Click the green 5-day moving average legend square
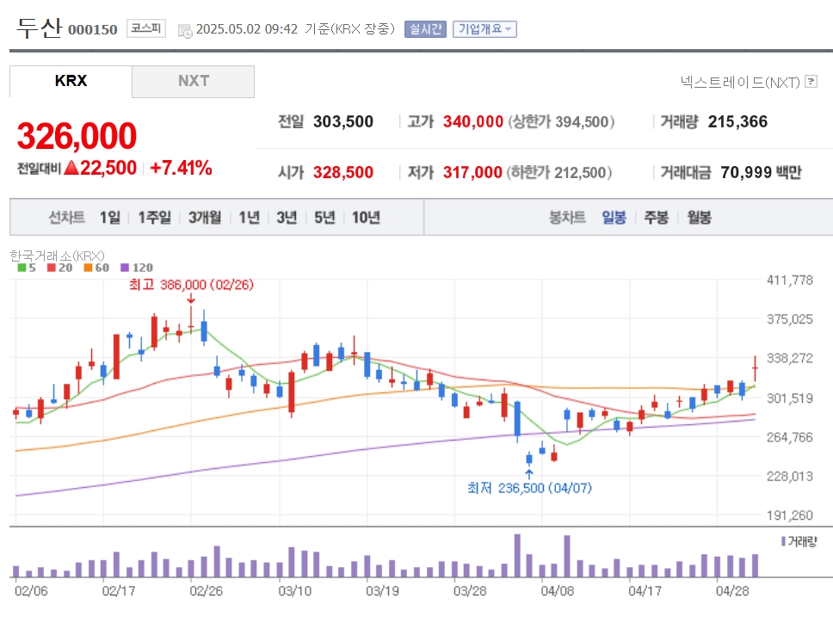833x617 pixels. pyautogui.click(x=22, y=268)
